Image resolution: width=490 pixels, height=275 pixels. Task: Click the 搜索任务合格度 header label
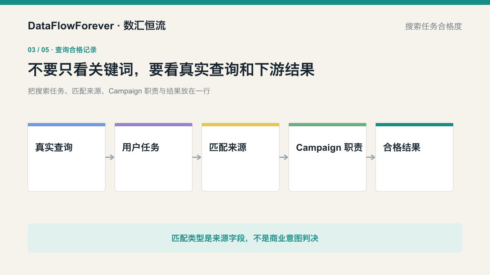[434, 26]
